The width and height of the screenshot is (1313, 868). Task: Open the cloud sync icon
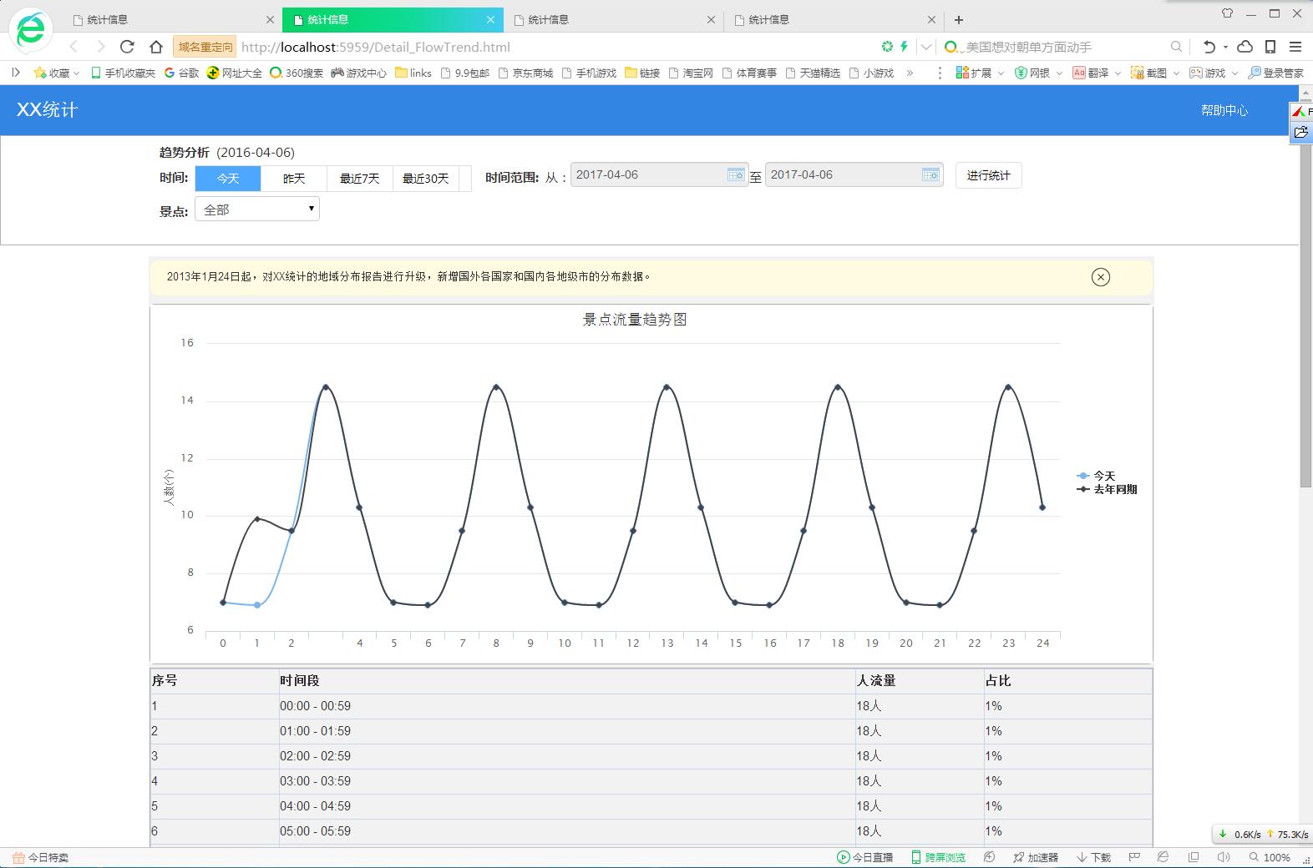pos(1245,47)
